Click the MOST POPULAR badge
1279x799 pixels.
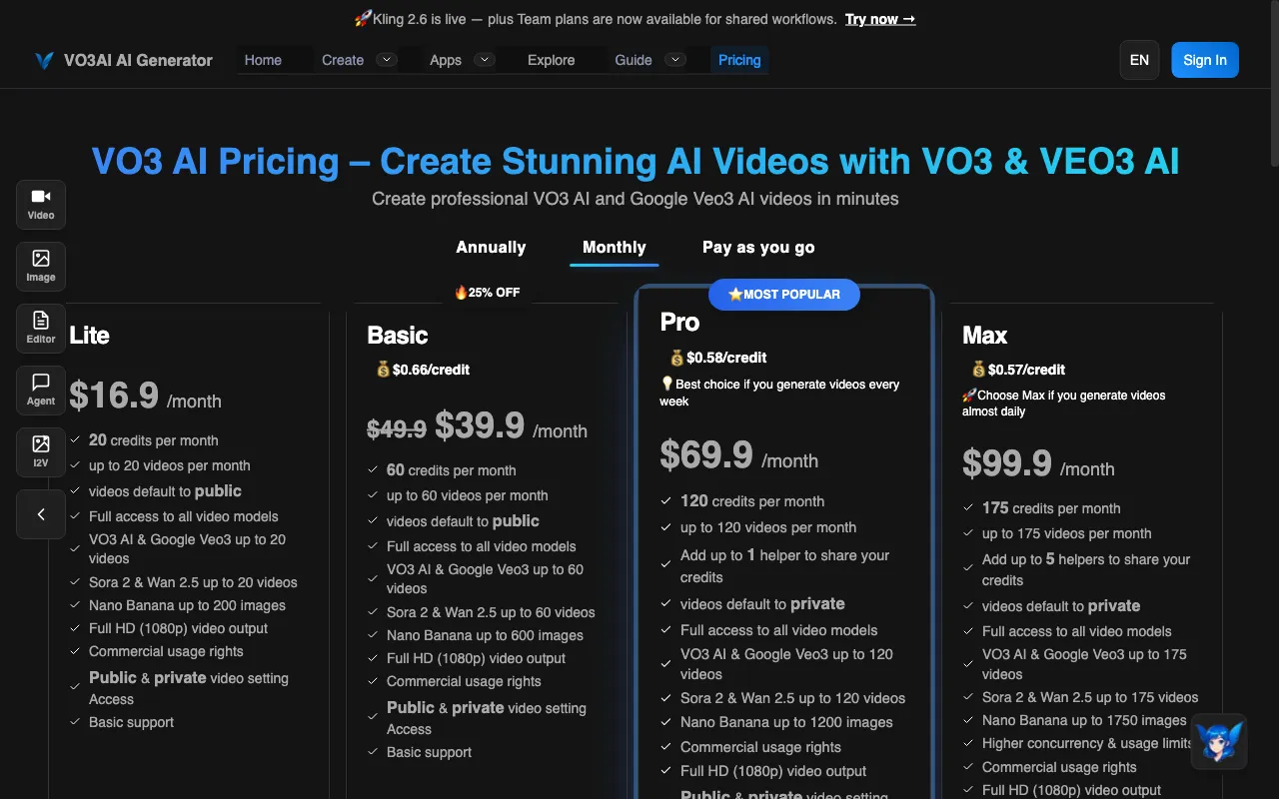784,294
